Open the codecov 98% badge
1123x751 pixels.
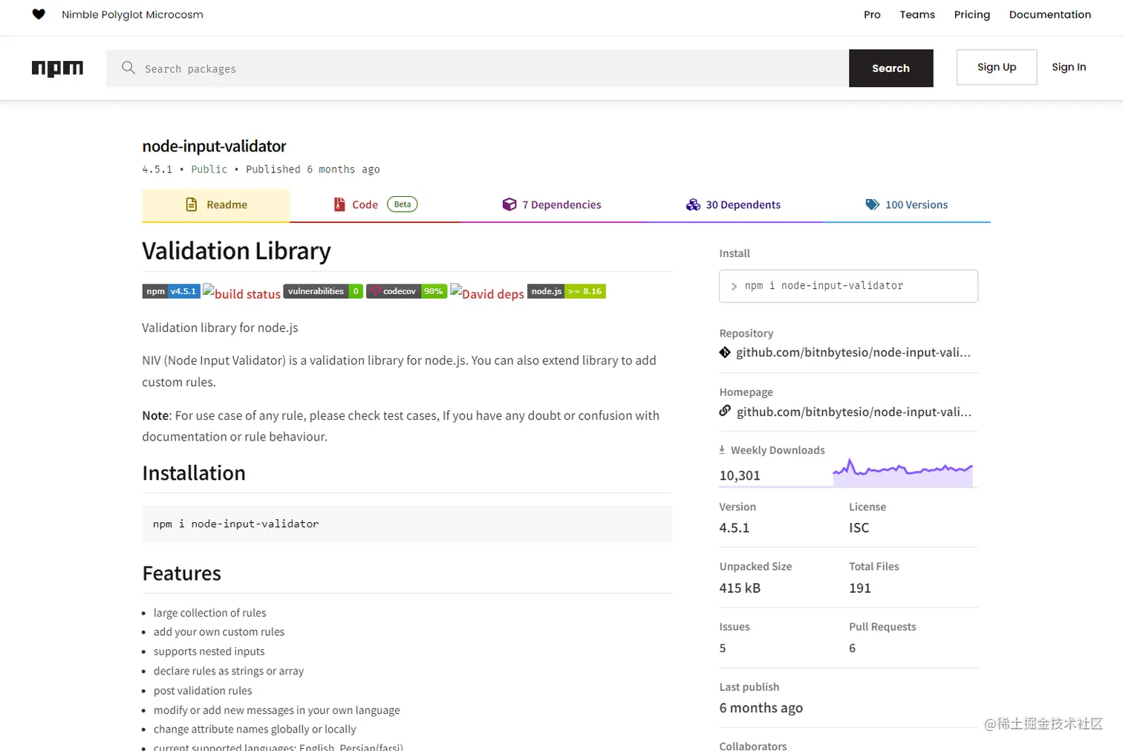[x=406, y=291]
